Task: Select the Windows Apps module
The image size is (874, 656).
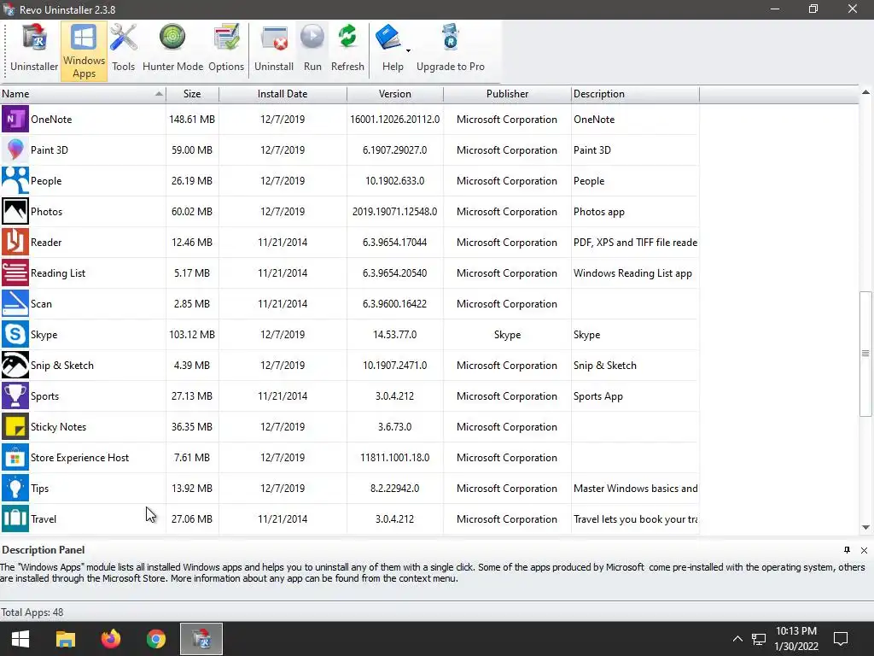Action: (84, 50)
